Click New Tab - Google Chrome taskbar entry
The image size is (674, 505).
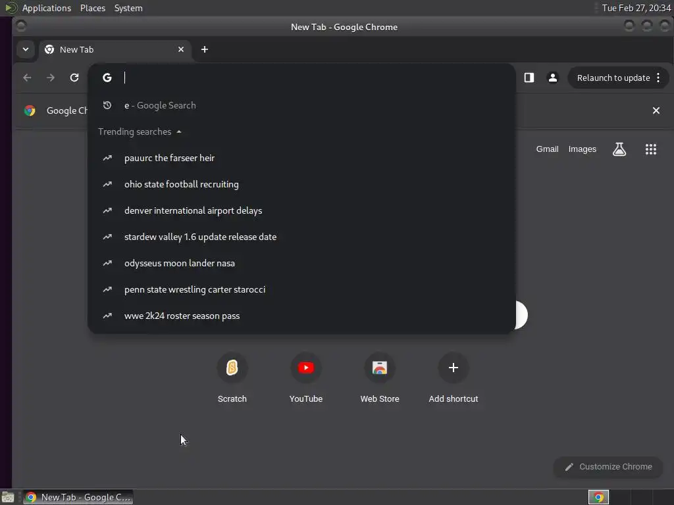(78, 497)
